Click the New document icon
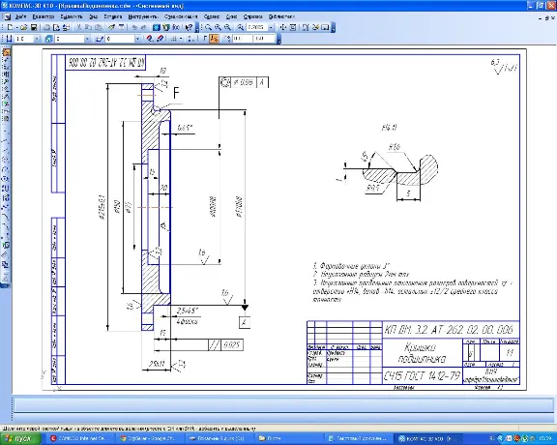 point(10,27)
